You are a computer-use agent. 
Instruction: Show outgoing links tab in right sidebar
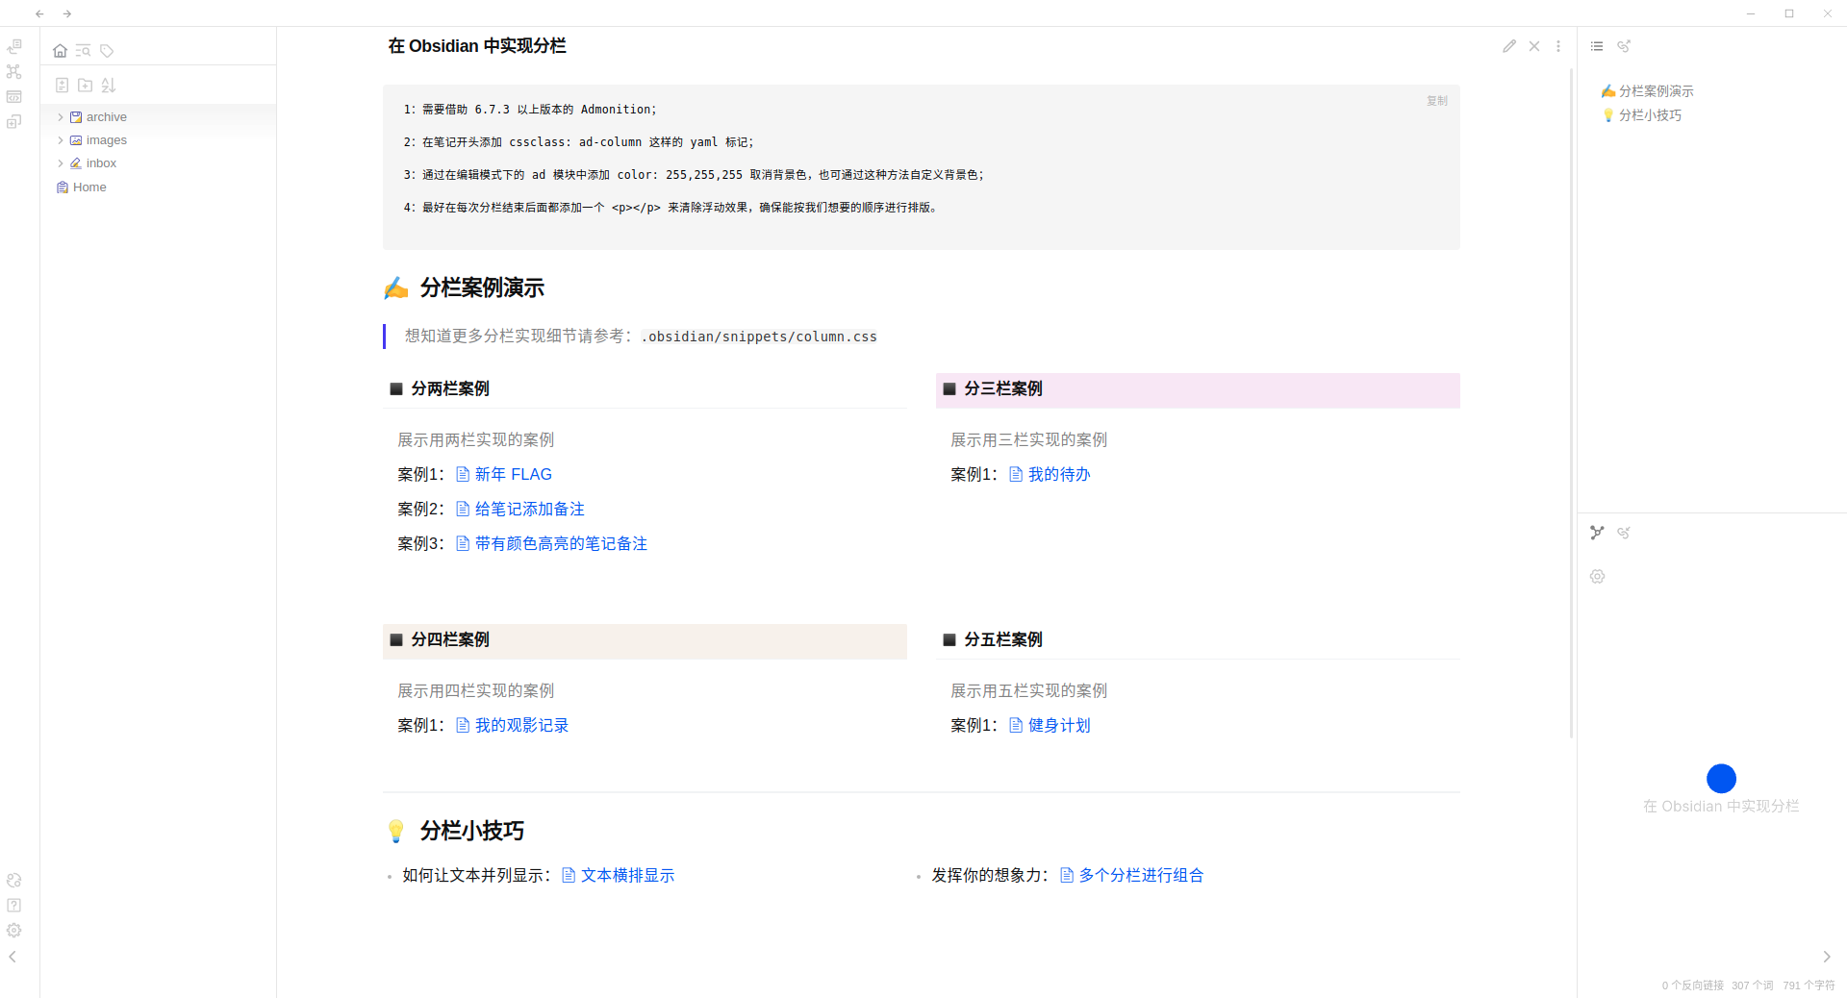pos(1624,46)
